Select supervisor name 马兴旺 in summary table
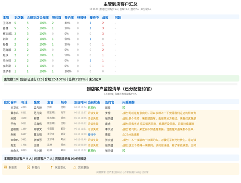The height and width of the screenshot is (183, 241). [x=7, y=61]
